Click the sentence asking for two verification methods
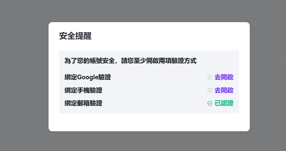This screenshot has height=151, width=286. tap(130, 61)
